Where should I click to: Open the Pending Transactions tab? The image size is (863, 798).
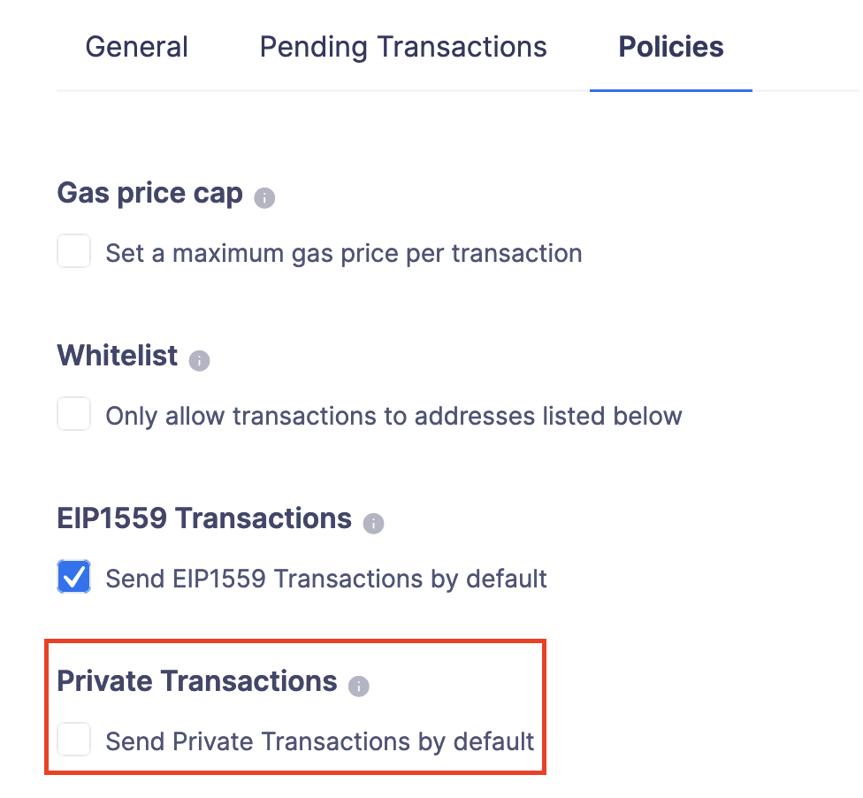pos(403,46)
